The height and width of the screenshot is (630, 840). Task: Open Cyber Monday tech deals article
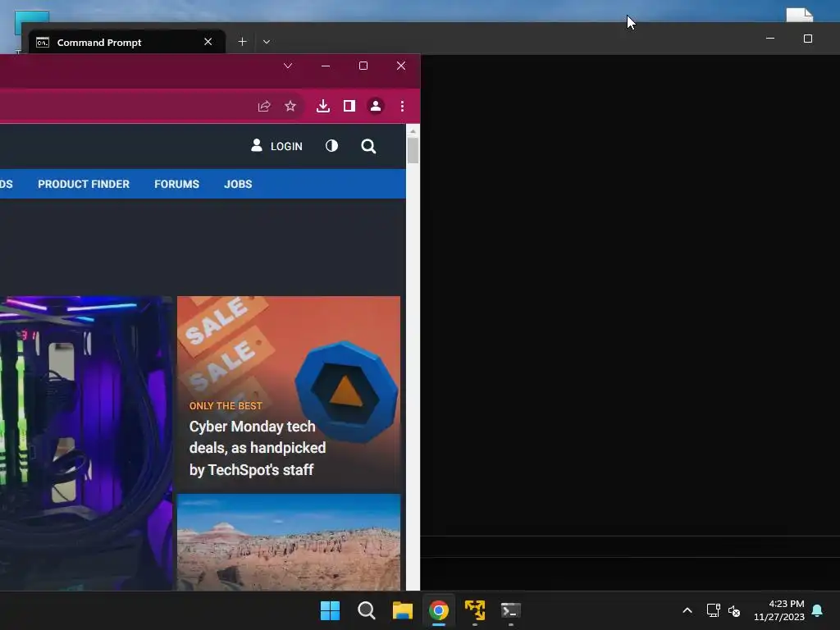[x=258, y=448]
